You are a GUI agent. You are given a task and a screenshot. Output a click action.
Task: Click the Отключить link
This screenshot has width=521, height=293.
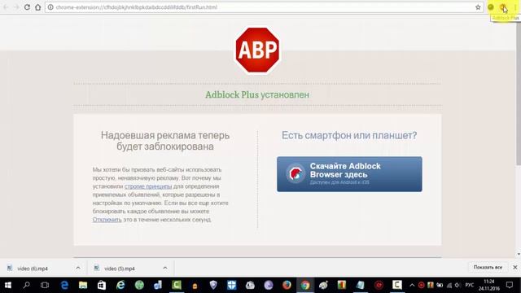coord(107,220)
